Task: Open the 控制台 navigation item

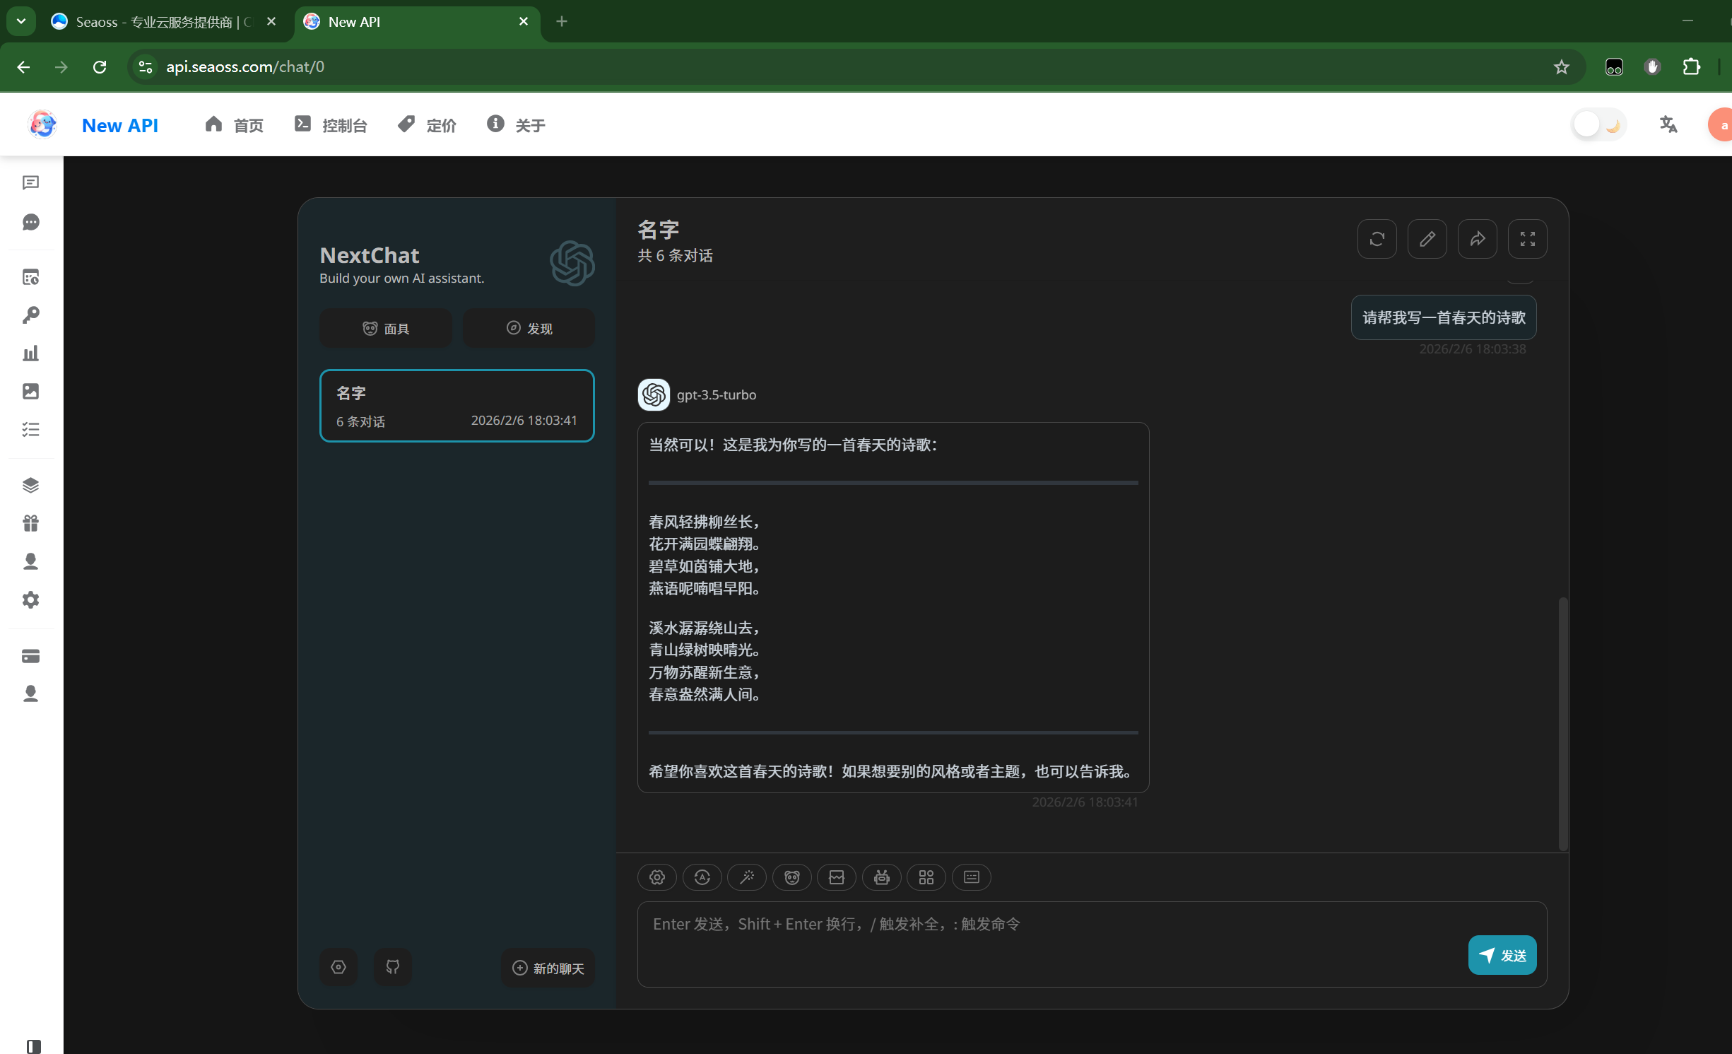Action: pos(331,125)
